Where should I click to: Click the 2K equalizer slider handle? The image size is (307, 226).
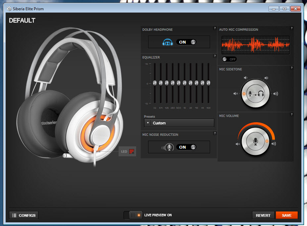[190, 83]
